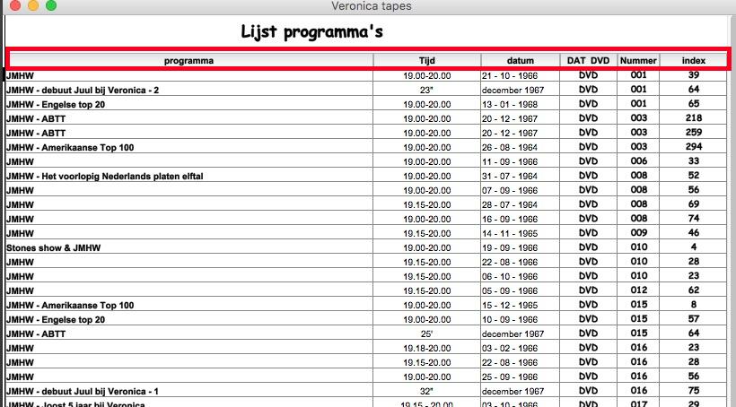Click 'JMHW - Het voorlopig Nederlands platen elftal'
Screen dimensions: 736x407
[104, 177]
